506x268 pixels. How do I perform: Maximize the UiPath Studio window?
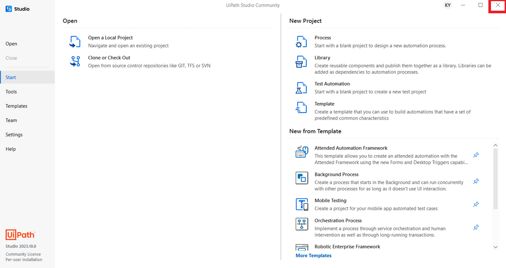pyautogui.click(x=480, y=5)
